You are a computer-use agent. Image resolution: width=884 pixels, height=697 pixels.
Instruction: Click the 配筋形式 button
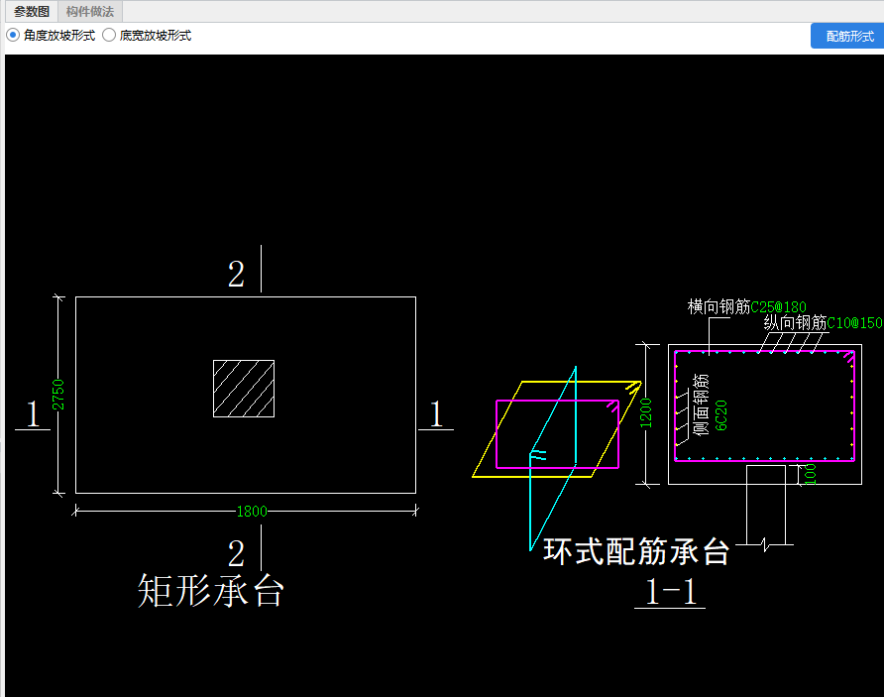(848, 36)
